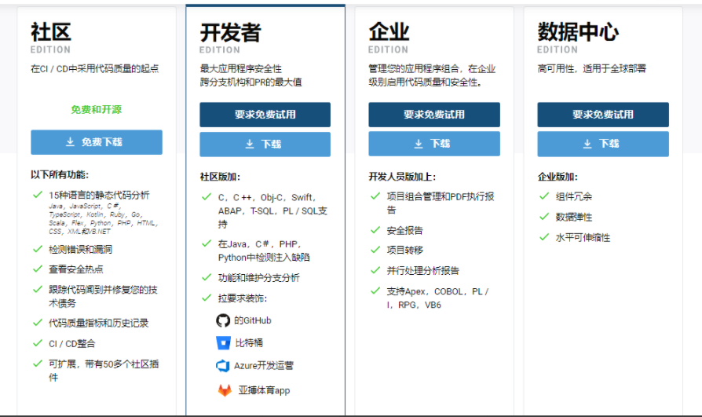This screenshot has width=702, height=417.
Task: Click the '开发人员版加上:' heading
Action: coord(402,177)
